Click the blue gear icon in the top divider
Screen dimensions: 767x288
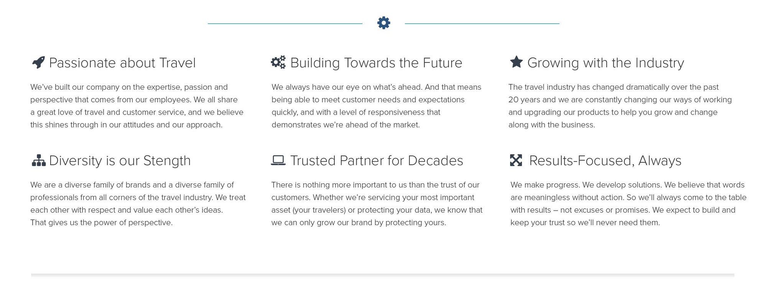click(383, 23)
